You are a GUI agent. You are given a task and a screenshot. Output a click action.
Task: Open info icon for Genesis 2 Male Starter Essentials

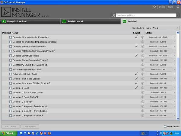(143, 47)
